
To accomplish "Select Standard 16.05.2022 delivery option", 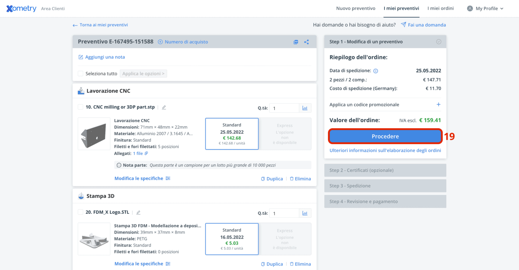I will tap(232, 239).
